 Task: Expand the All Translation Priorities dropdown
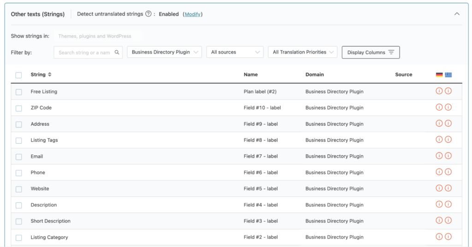(302, 52)
